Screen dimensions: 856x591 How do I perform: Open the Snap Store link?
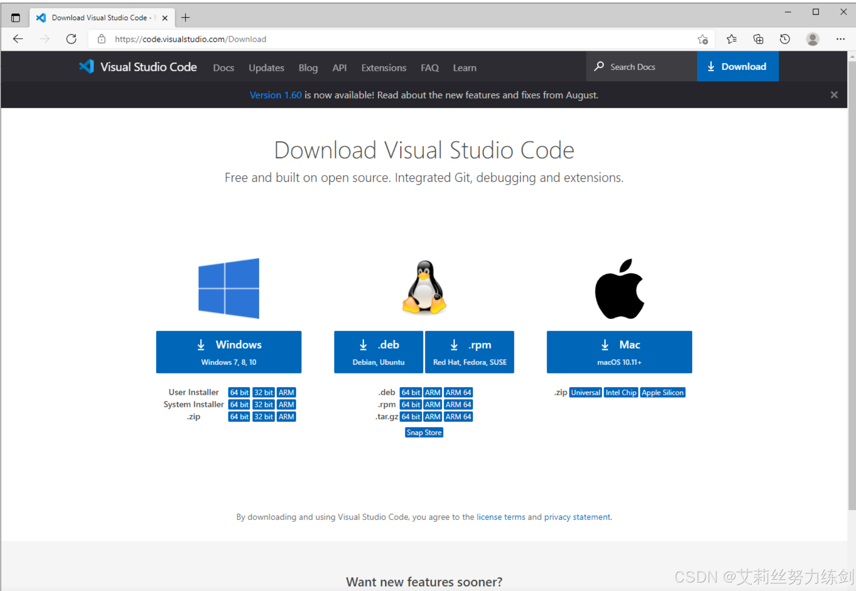coord(424,432)
